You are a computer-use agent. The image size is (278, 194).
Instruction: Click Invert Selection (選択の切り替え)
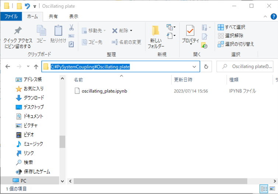236,44
